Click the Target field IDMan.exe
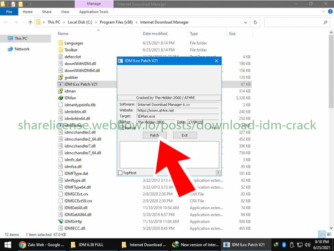This screenshot has width=334, height=251. [178, 116]
